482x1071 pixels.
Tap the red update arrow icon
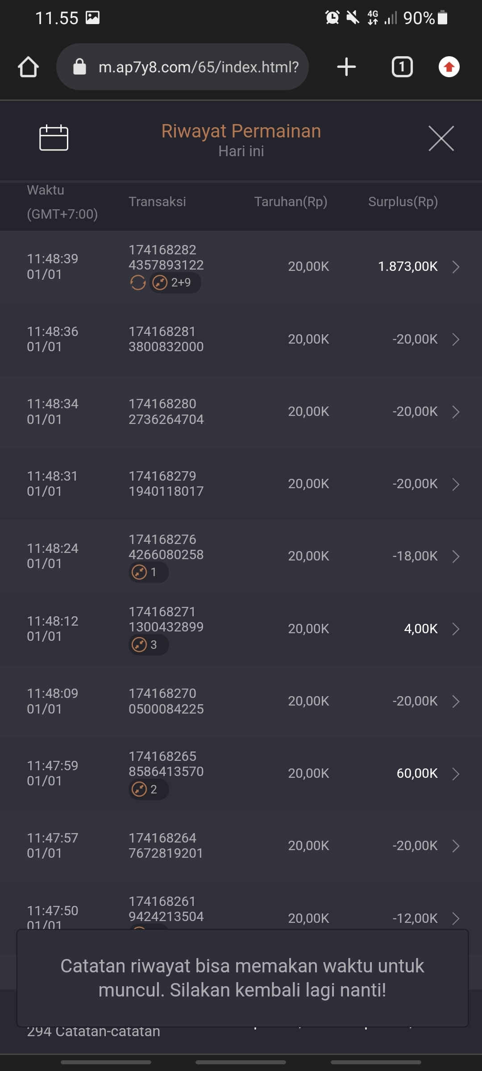(x=449, y=67)
